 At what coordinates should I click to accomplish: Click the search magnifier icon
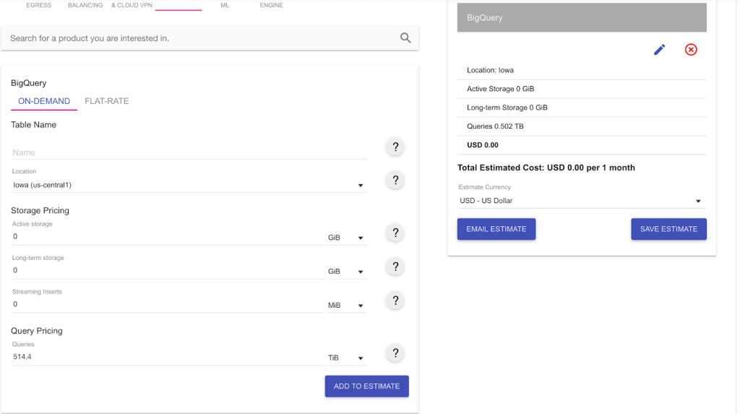405,38
